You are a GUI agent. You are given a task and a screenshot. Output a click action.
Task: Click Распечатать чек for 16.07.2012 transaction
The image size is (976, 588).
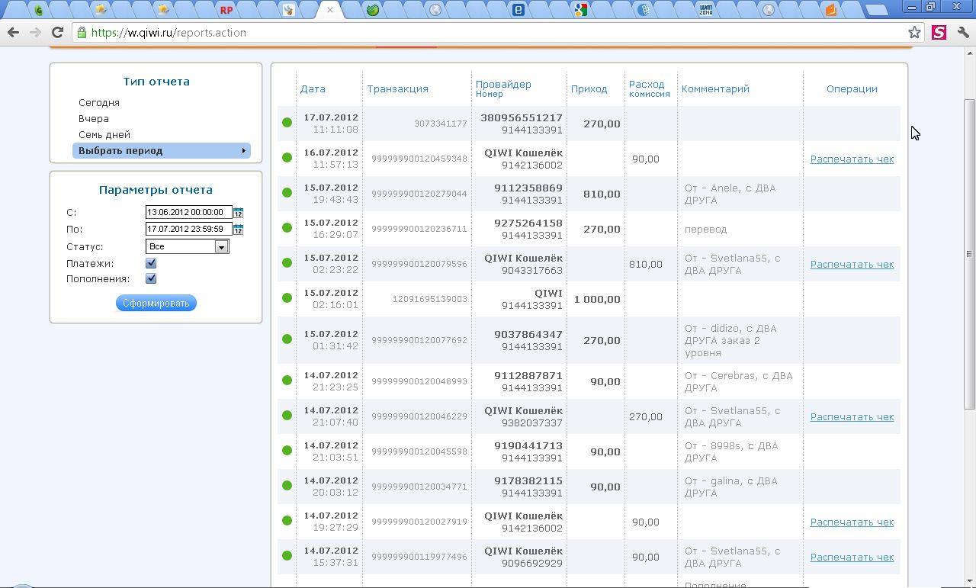pyautogui.click(x=852, y=159)
